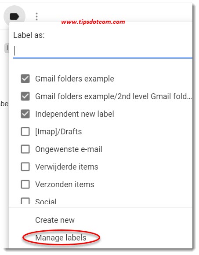Viewport: 199px width, 255px height.
Task: Uncheck the Independent new label checkbox
Action: 25,114
